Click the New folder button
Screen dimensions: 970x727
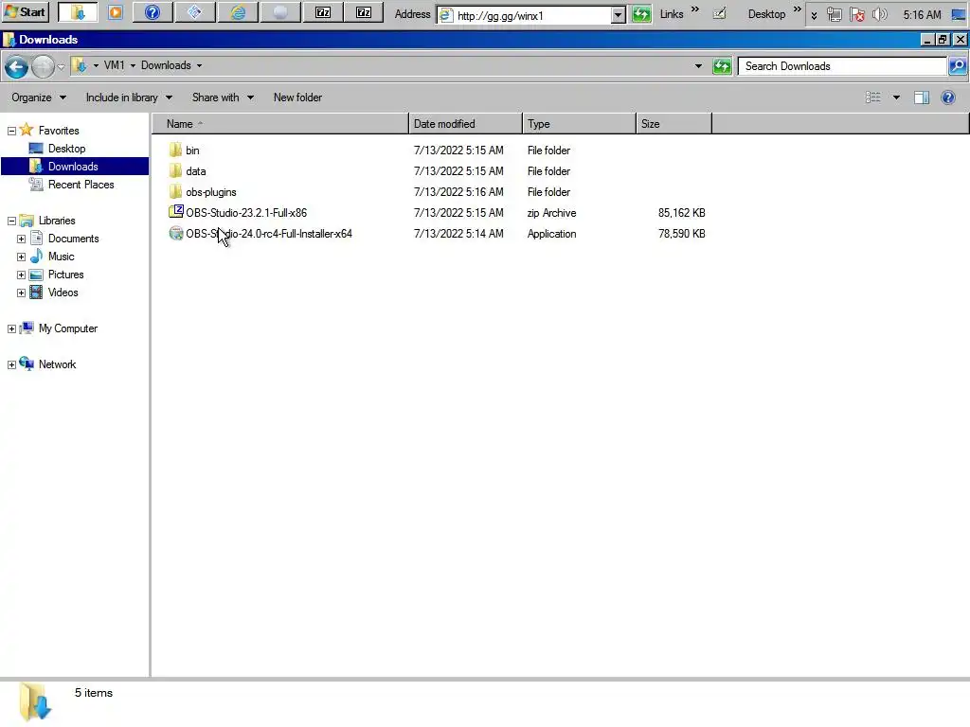click(x=297, y=98)
